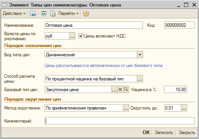Open help with the question mark icon
Screen dimensions: 199x139
click(86, 13)
